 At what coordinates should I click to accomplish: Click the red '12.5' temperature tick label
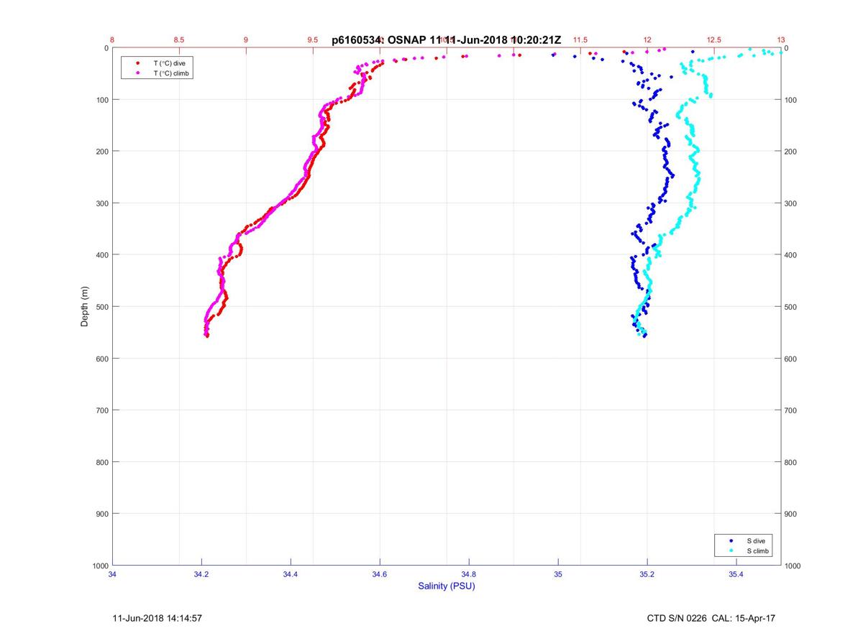pyautogui.click(x=714, y=40)
